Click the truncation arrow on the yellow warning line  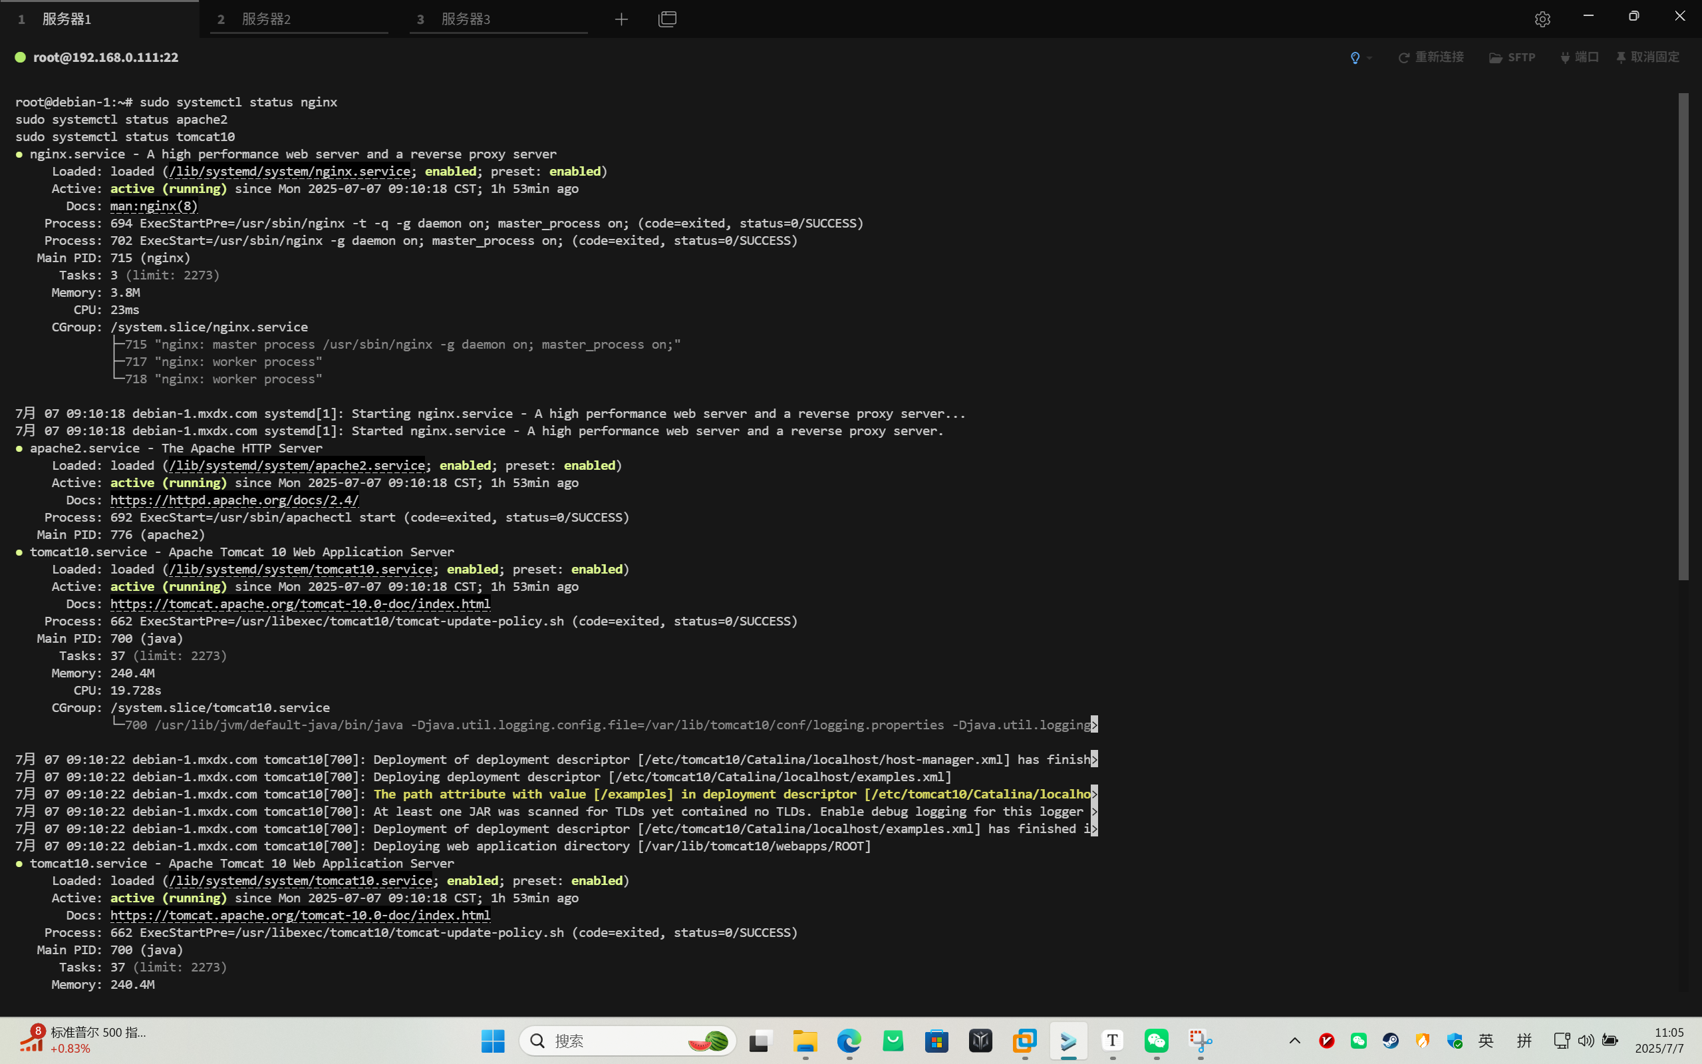point(1093,794)
